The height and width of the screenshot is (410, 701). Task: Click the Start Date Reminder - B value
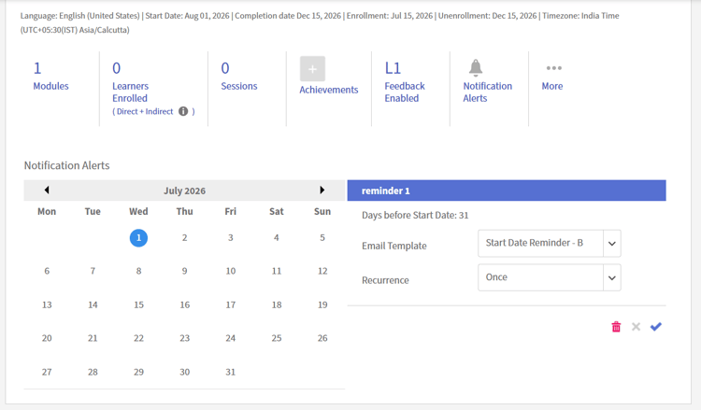535,243
